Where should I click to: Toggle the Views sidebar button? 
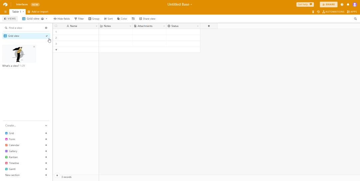pos(10,19)
